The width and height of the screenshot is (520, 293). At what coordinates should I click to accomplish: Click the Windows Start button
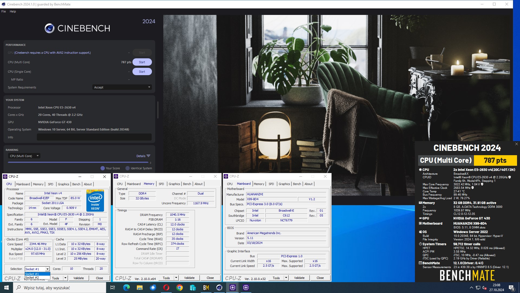tap(6, 288)
